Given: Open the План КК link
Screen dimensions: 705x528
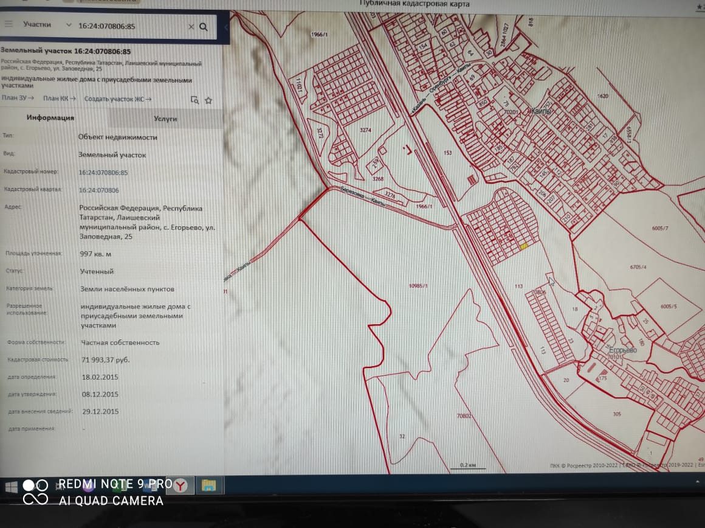Looking at the screenshot, I should click(x=59, y=99).
